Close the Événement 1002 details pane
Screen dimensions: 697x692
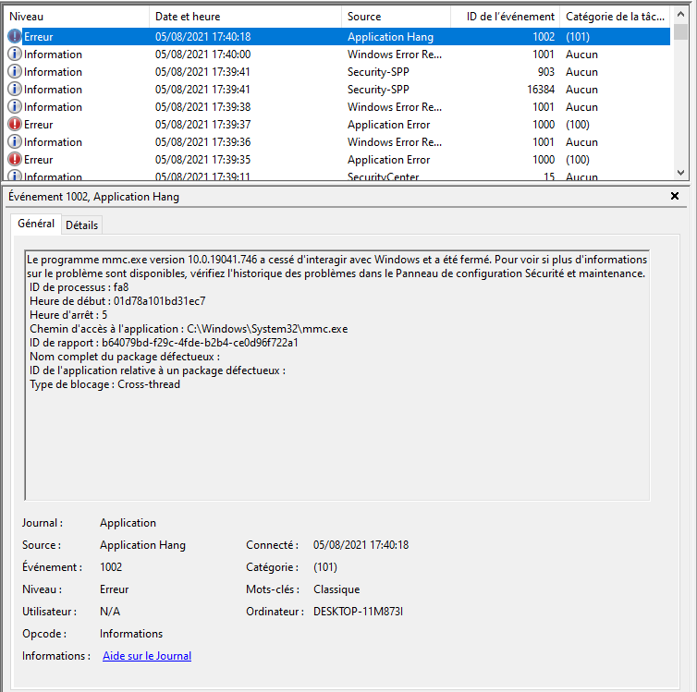(x=674, y=196)
